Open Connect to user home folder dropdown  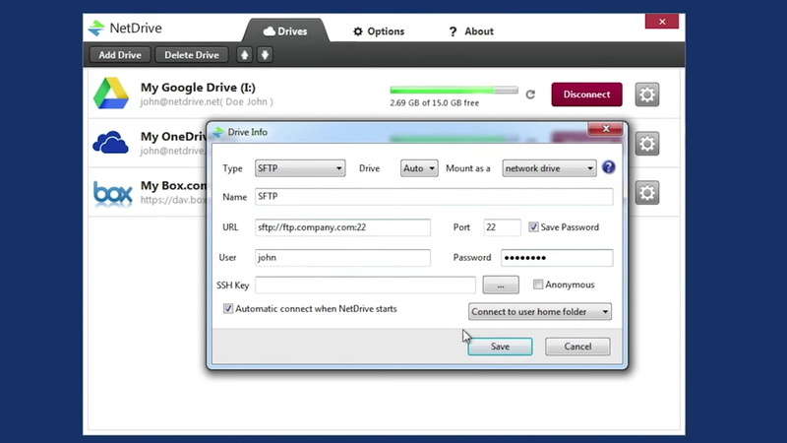540,311
